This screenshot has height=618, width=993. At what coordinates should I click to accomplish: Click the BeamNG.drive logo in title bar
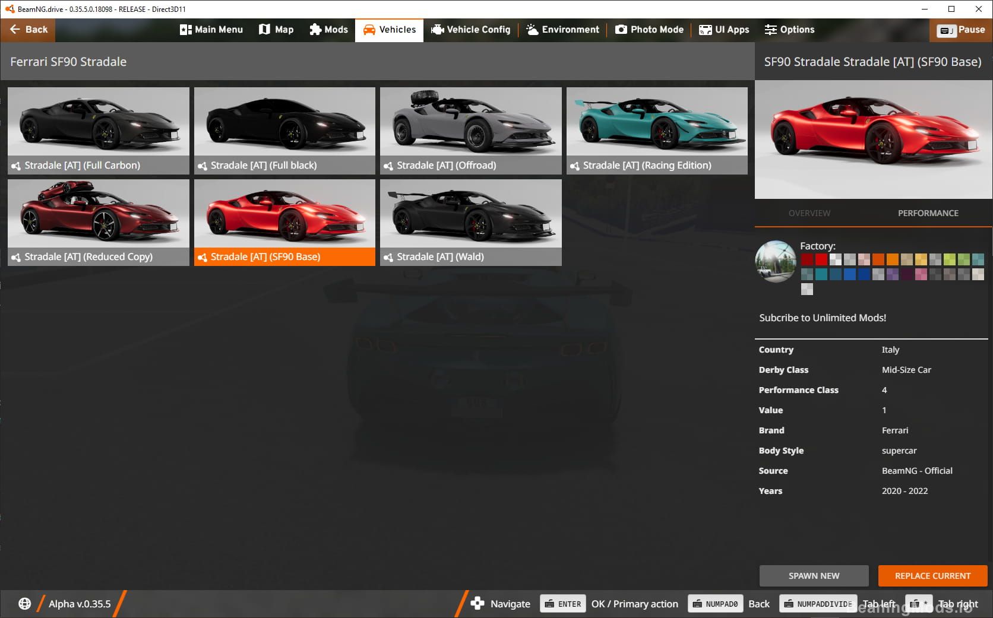point(10,9)
